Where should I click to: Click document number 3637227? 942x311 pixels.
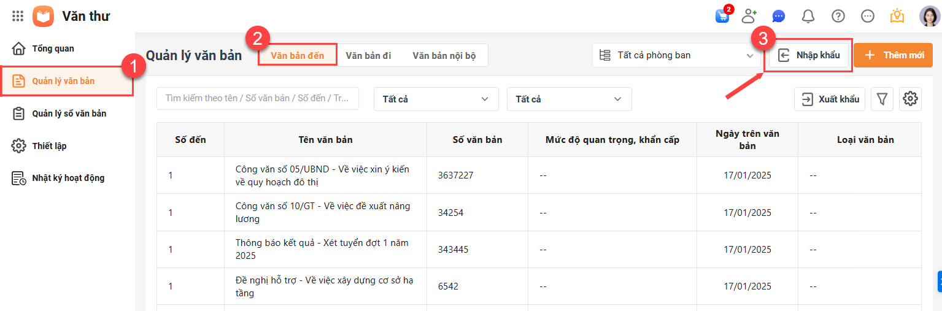[455, 175]
